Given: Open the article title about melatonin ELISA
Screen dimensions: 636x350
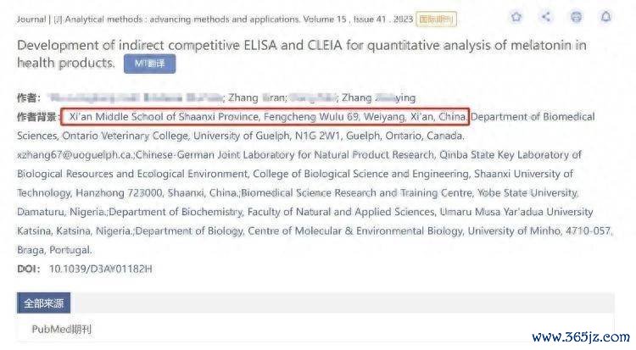Looking at the screenshot, I should click(302, 54).
